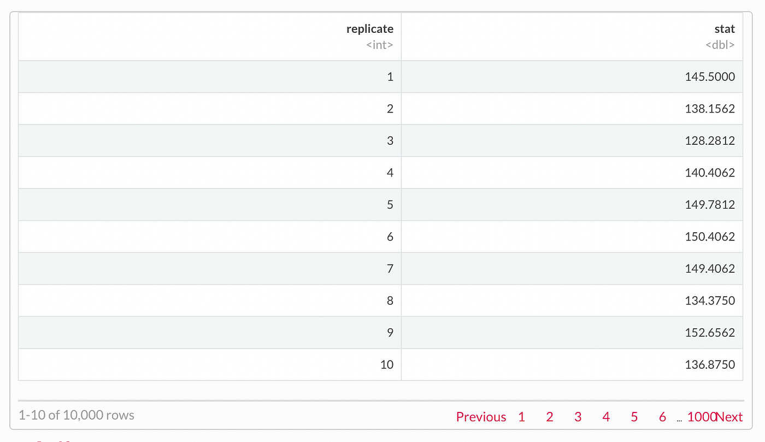This screenshot has height=442, width=765.
Task: Click the 1-10 of 10,000 rows text
Action: point(76,415)
